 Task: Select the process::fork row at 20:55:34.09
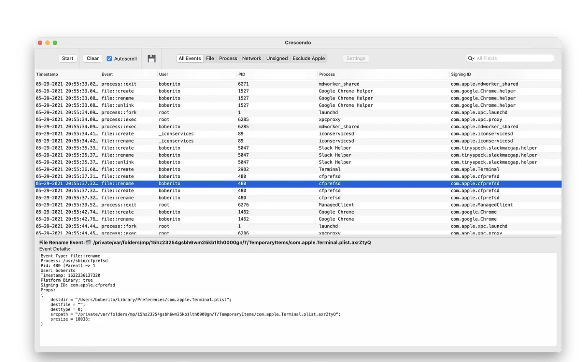coord(298,112)
